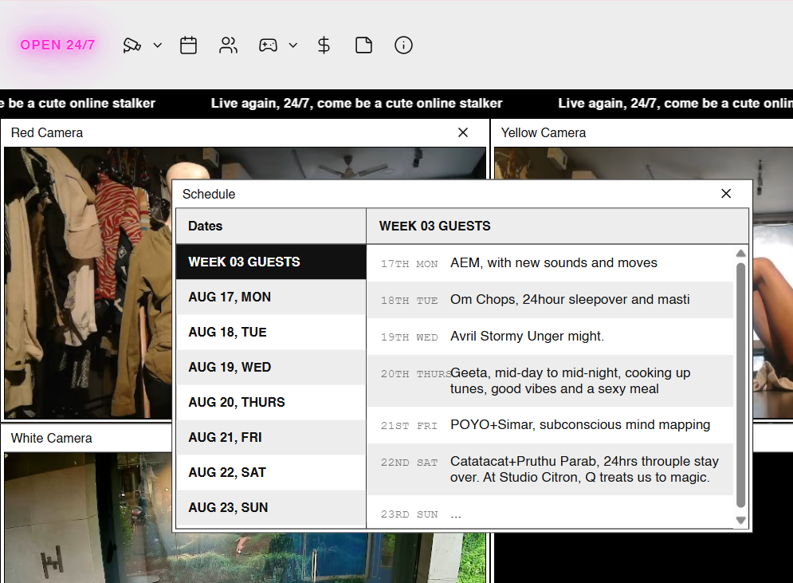The height and width of the screenshot is (583, 793).
Task: Select the AUG 19, WED tab
Action: 271,367
